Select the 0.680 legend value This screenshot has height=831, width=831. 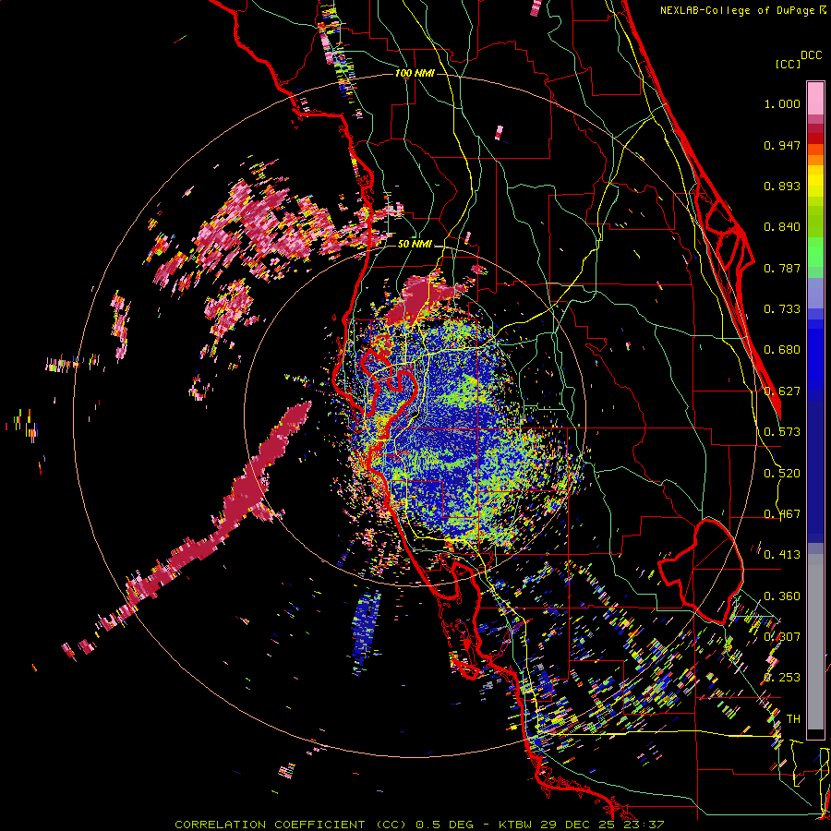point(782,350)
